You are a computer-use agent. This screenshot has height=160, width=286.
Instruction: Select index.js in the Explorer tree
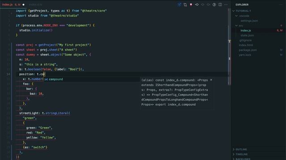246,31
